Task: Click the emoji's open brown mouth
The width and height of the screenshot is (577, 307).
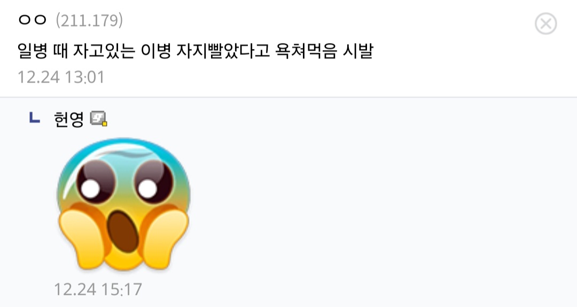Action: [123, 232]
